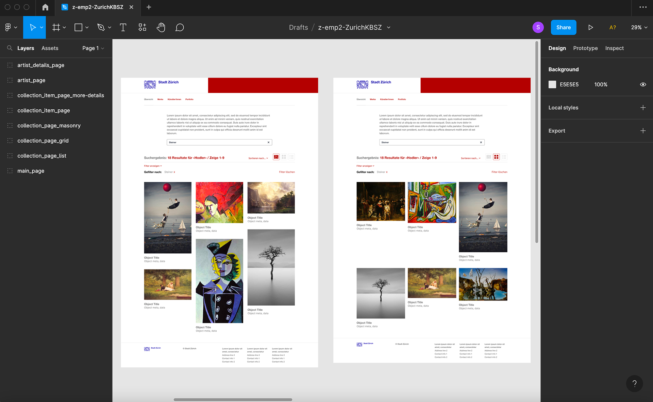Open Pen tool options dropdown arrow
The image size is (653, 402).
point(110,28)
